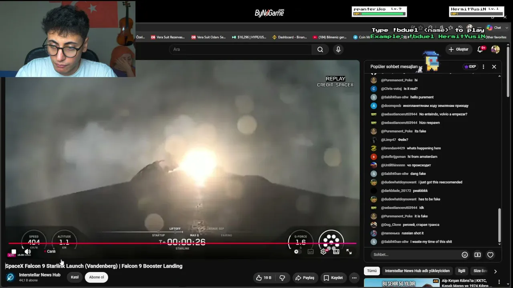The height and width of the screenshot is (288, 513).
Task: Open the notifications bell
Action: point(480,50)
